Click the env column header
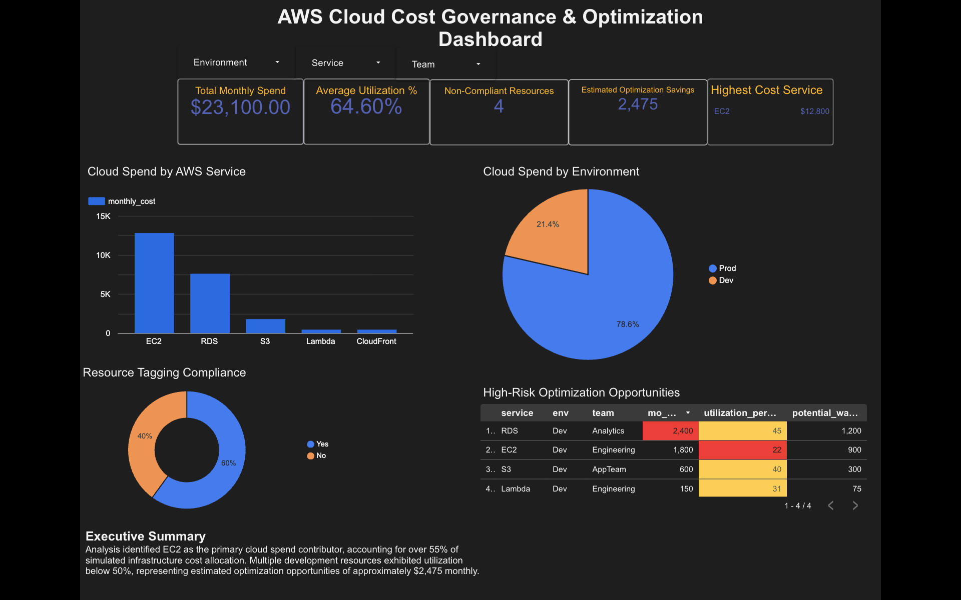Viewport: 961px width, 600px height. [561, 413]
